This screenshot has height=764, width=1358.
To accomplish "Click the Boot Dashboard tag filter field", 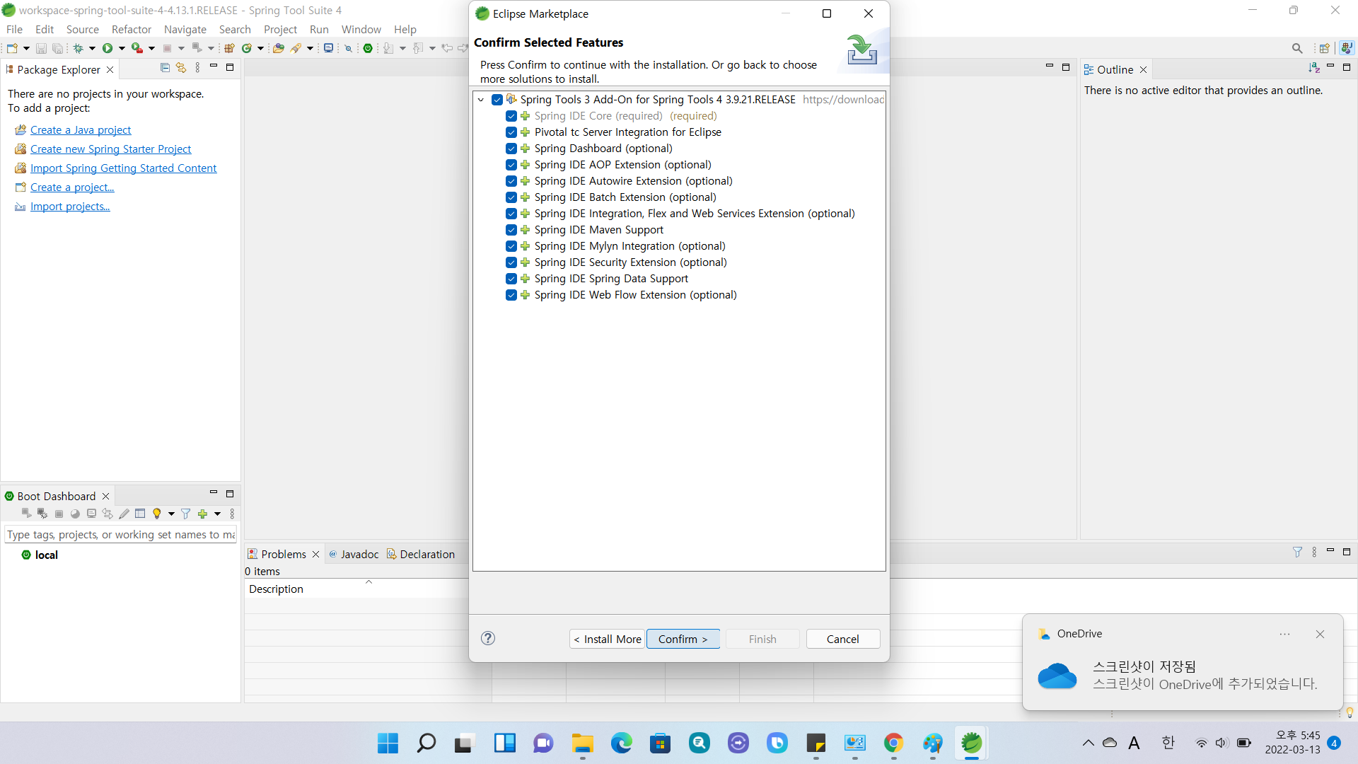I will point(120,535).
